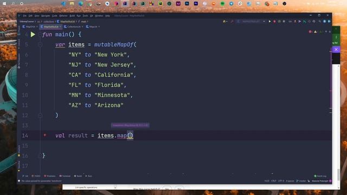Rollback changes with undo icon
The width and height of the screenshot is (347, 195).
314,22
